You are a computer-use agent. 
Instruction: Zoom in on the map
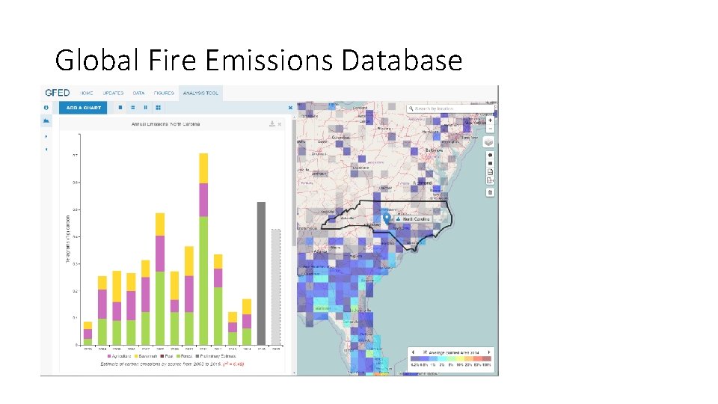pyautogui.click(x=490, y=120)
